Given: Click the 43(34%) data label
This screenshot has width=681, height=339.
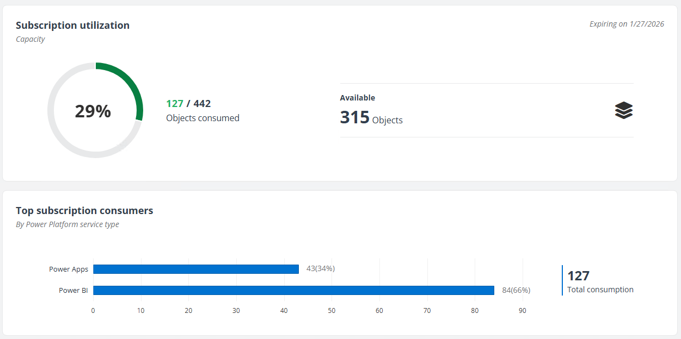Looking at the screenshot, I should [321, 268].
